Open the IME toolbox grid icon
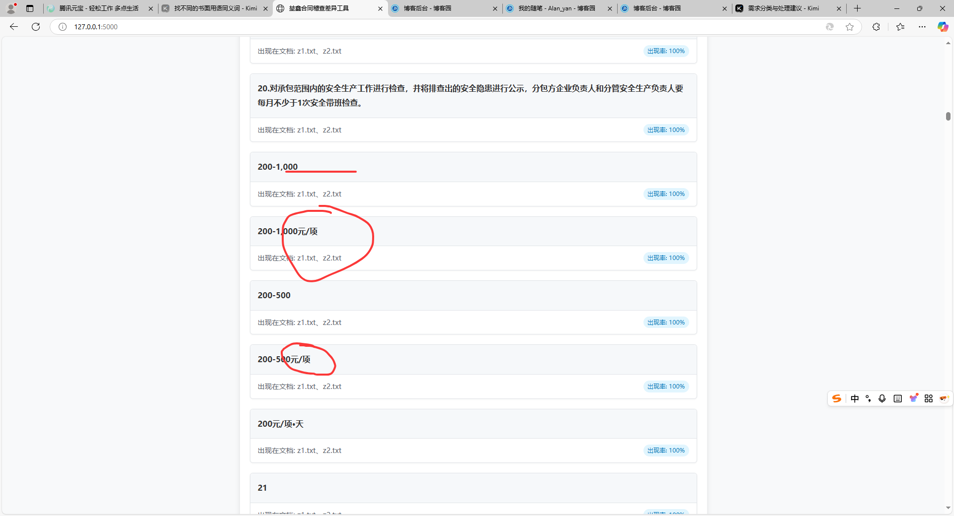The width and height of the screenshot is (954, 516). click(929, 398)
